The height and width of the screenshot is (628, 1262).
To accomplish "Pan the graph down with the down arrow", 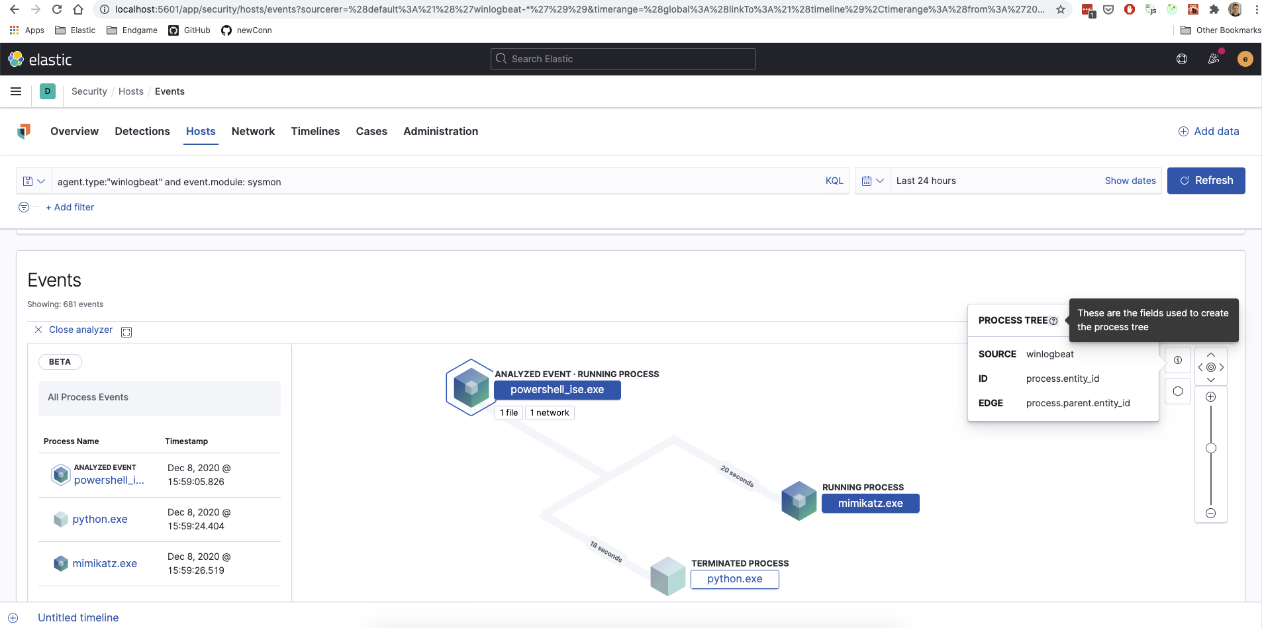I will click(1211, 379).
